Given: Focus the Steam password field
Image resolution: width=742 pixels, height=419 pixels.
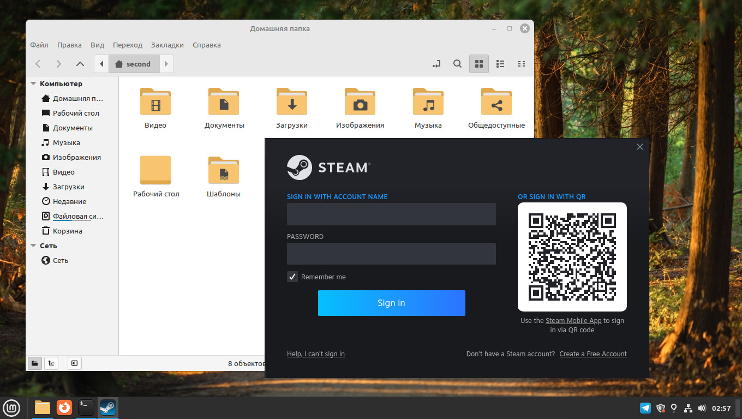Looking at the screenshot, I should click(x=391, y=254).
